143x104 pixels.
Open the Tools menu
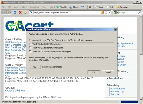click(44, 7)
